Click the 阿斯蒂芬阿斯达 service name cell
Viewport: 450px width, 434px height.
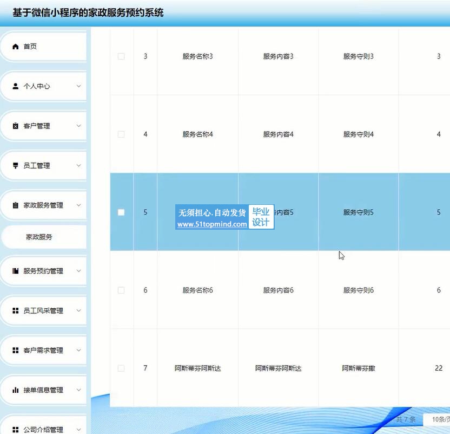click(x=198, y=368)
